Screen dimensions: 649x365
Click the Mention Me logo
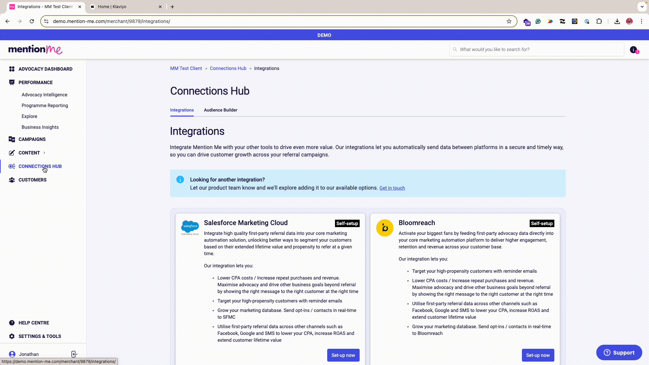point(35,49)
